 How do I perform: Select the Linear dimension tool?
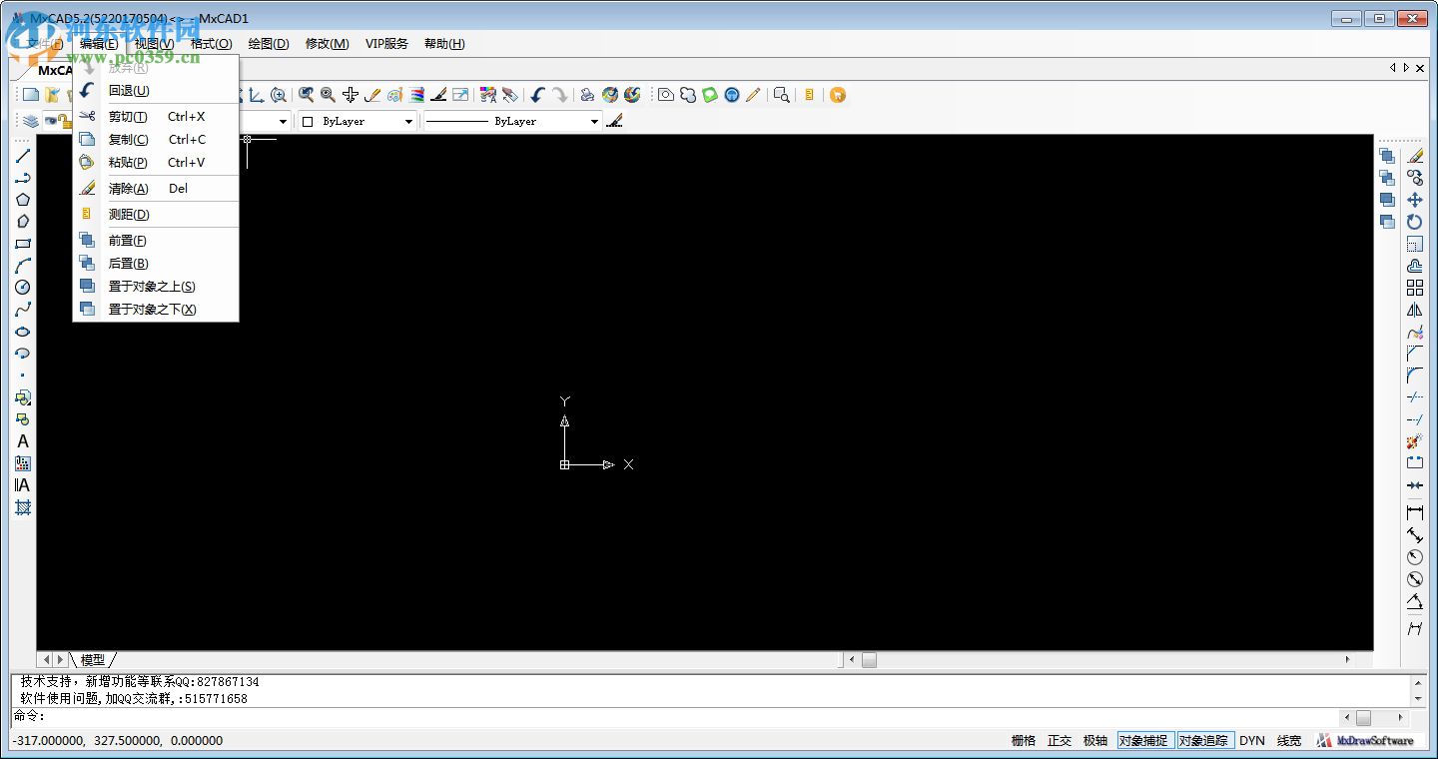coord(1415,512)
